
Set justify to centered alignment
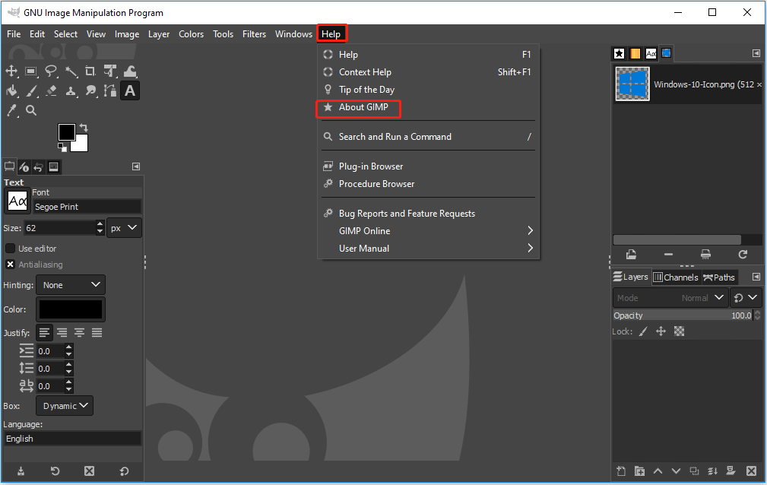(79, 333)
